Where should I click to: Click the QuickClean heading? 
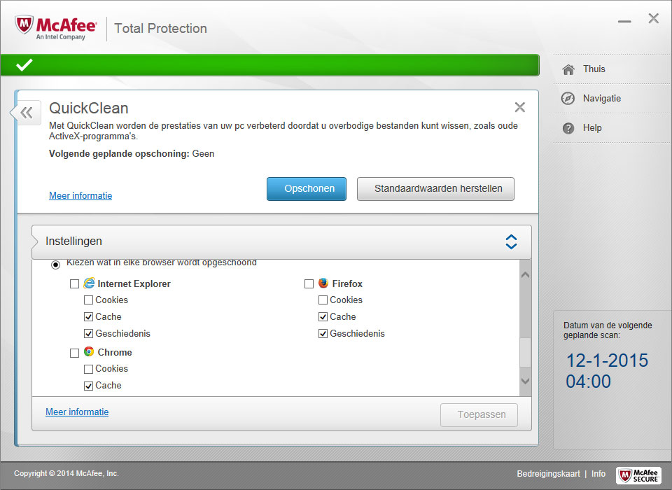(x=89, y=108)
